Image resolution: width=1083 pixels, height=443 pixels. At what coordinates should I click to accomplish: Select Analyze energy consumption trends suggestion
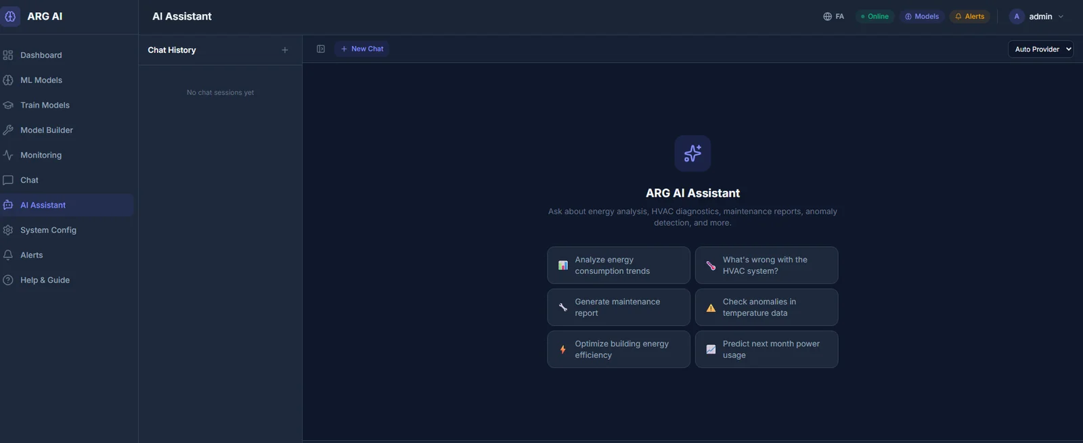pos(619,265)
